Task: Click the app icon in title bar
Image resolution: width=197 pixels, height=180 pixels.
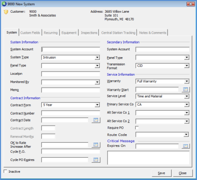Action: (4, 4)
